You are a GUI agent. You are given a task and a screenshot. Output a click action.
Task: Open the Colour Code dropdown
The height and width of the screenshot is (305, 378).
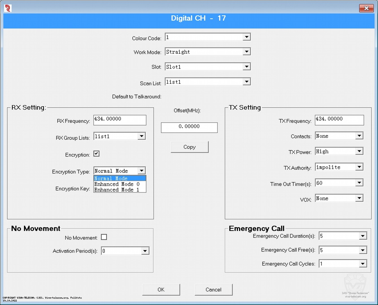click(x=246, y=37)
